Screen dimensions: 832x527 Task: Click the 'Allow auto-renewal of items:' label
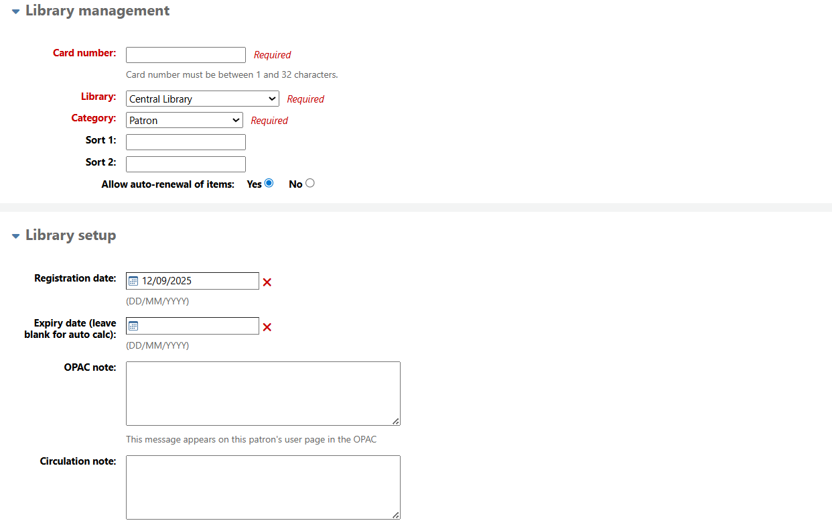point(168,184)
